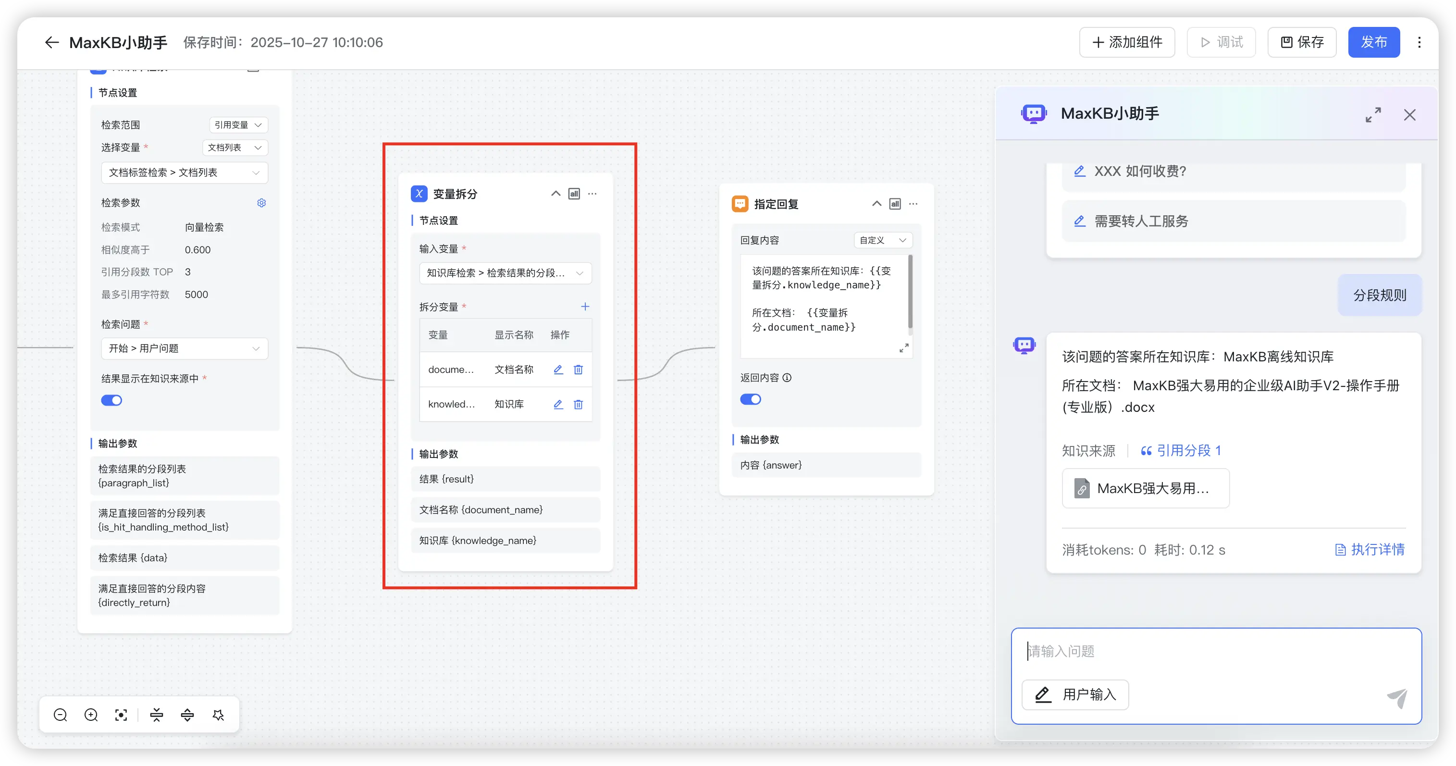1456x766 pixels.
Task: Click the zoom in canvas icon
Action: point(91,715)
